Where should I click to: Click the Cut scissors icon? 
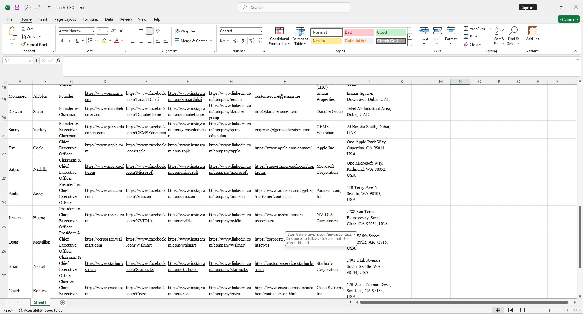[x=23, y=29]
